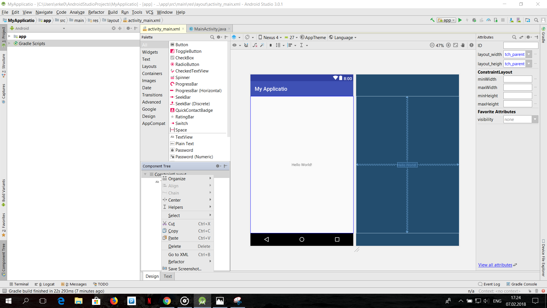This screenshot has width=547, height=308.
Task: Click Clear All Constraints icon
Action: pos(255,45)
